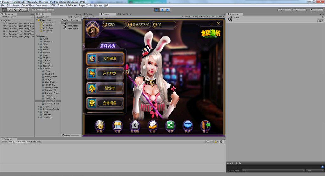
Task: Expand the Scripts folder in Assets
Action: (x=39, y=107)
